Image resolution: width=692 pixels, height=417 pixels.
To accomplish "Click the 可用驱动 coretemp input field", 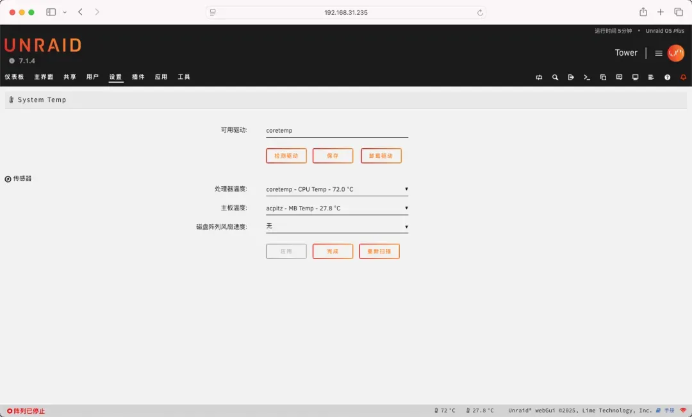I will 336,131.
